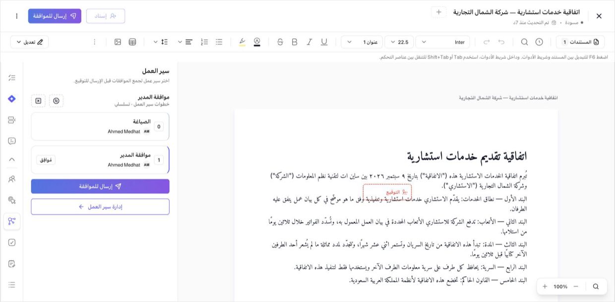615x302 pixels.
Task: Open find in the document via the zoom bar magnifier
Action: (596, 286)
